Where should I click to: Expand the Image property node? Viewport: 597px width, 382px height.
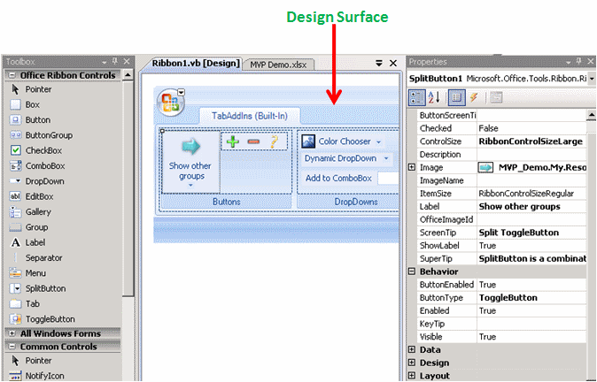pos(412,167)
